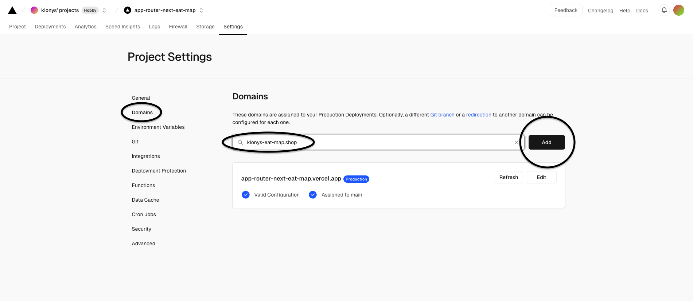Open Deployment Protection settings
The height and width of the screenshot is (301, 693).
(159, 171)
